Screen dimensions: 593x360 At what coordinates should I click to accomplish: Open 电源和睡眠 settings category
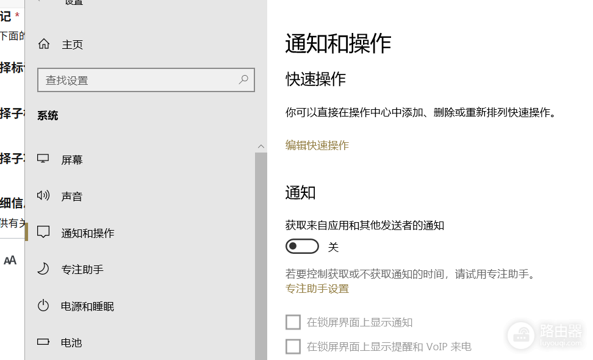tap(87, 306)
